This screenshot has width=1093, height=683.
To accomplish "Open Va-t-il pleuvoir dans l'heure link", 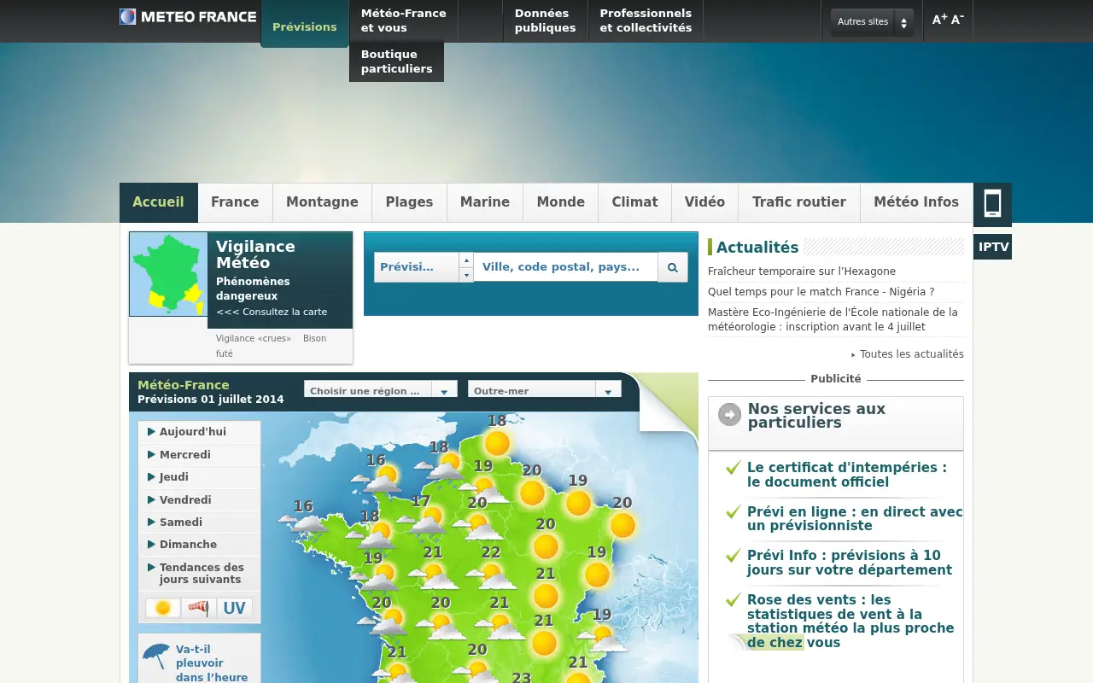I will 212,663.
